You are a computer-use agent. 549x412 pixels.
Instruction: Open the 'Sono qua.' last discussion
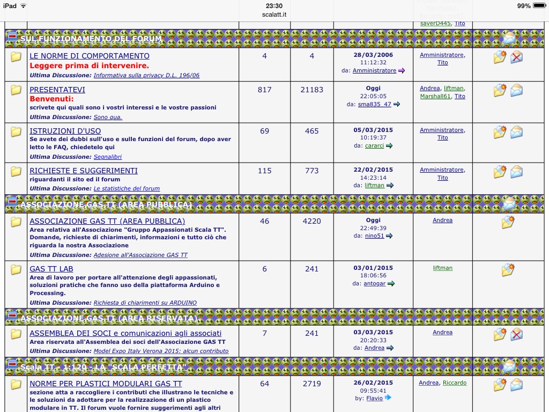pos(108,117)
